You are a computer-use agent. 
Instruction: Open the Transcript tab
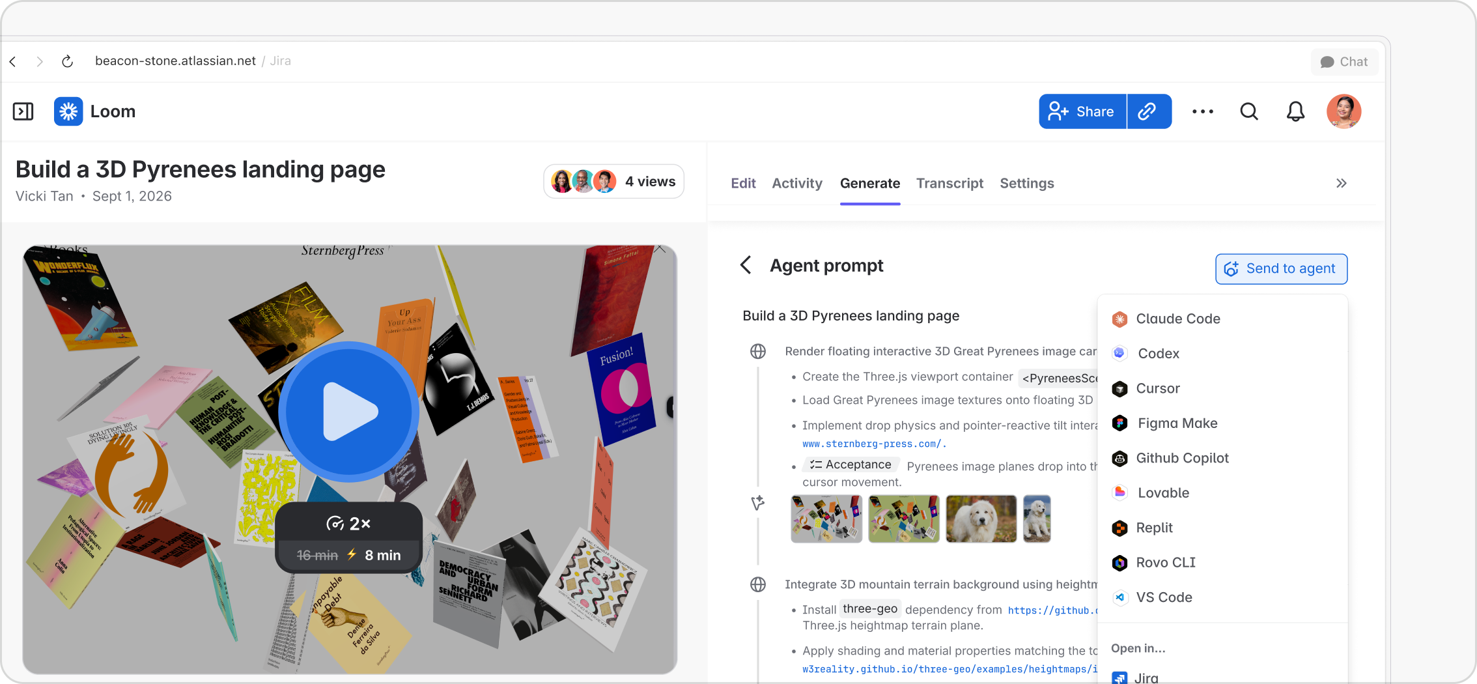pyautogui.click(x=949, y=184)
